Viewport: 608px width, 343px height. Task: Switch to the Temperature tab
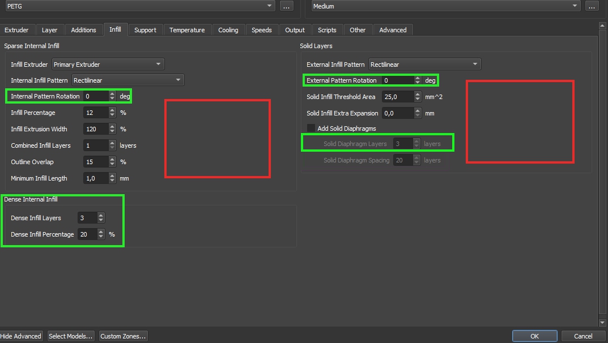[187, 30]
